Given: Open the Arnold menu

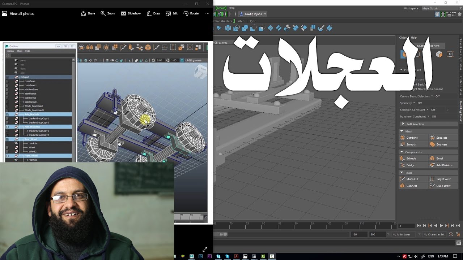Looking at the screenshot, I should 221,8.
